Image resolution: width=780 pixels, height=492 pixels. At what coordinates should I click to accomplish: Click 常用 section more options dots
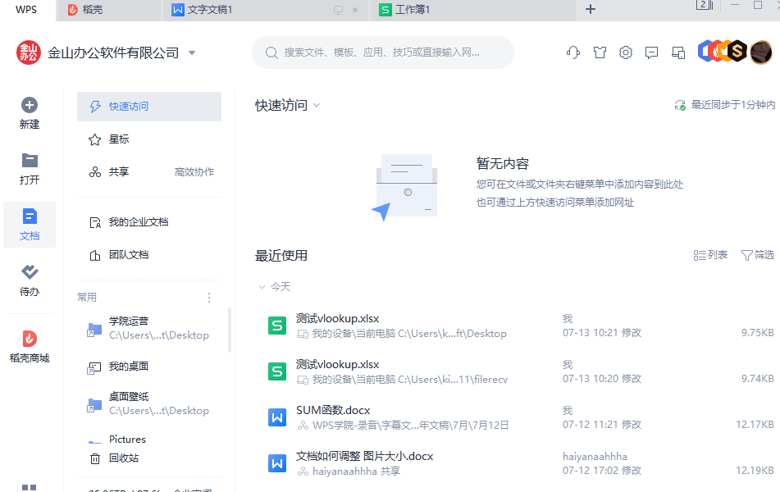209,298
